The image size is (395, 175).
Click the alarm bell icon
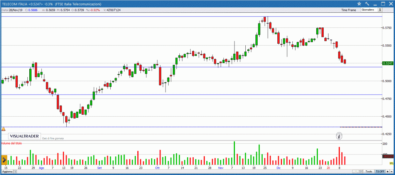point(3,129)
